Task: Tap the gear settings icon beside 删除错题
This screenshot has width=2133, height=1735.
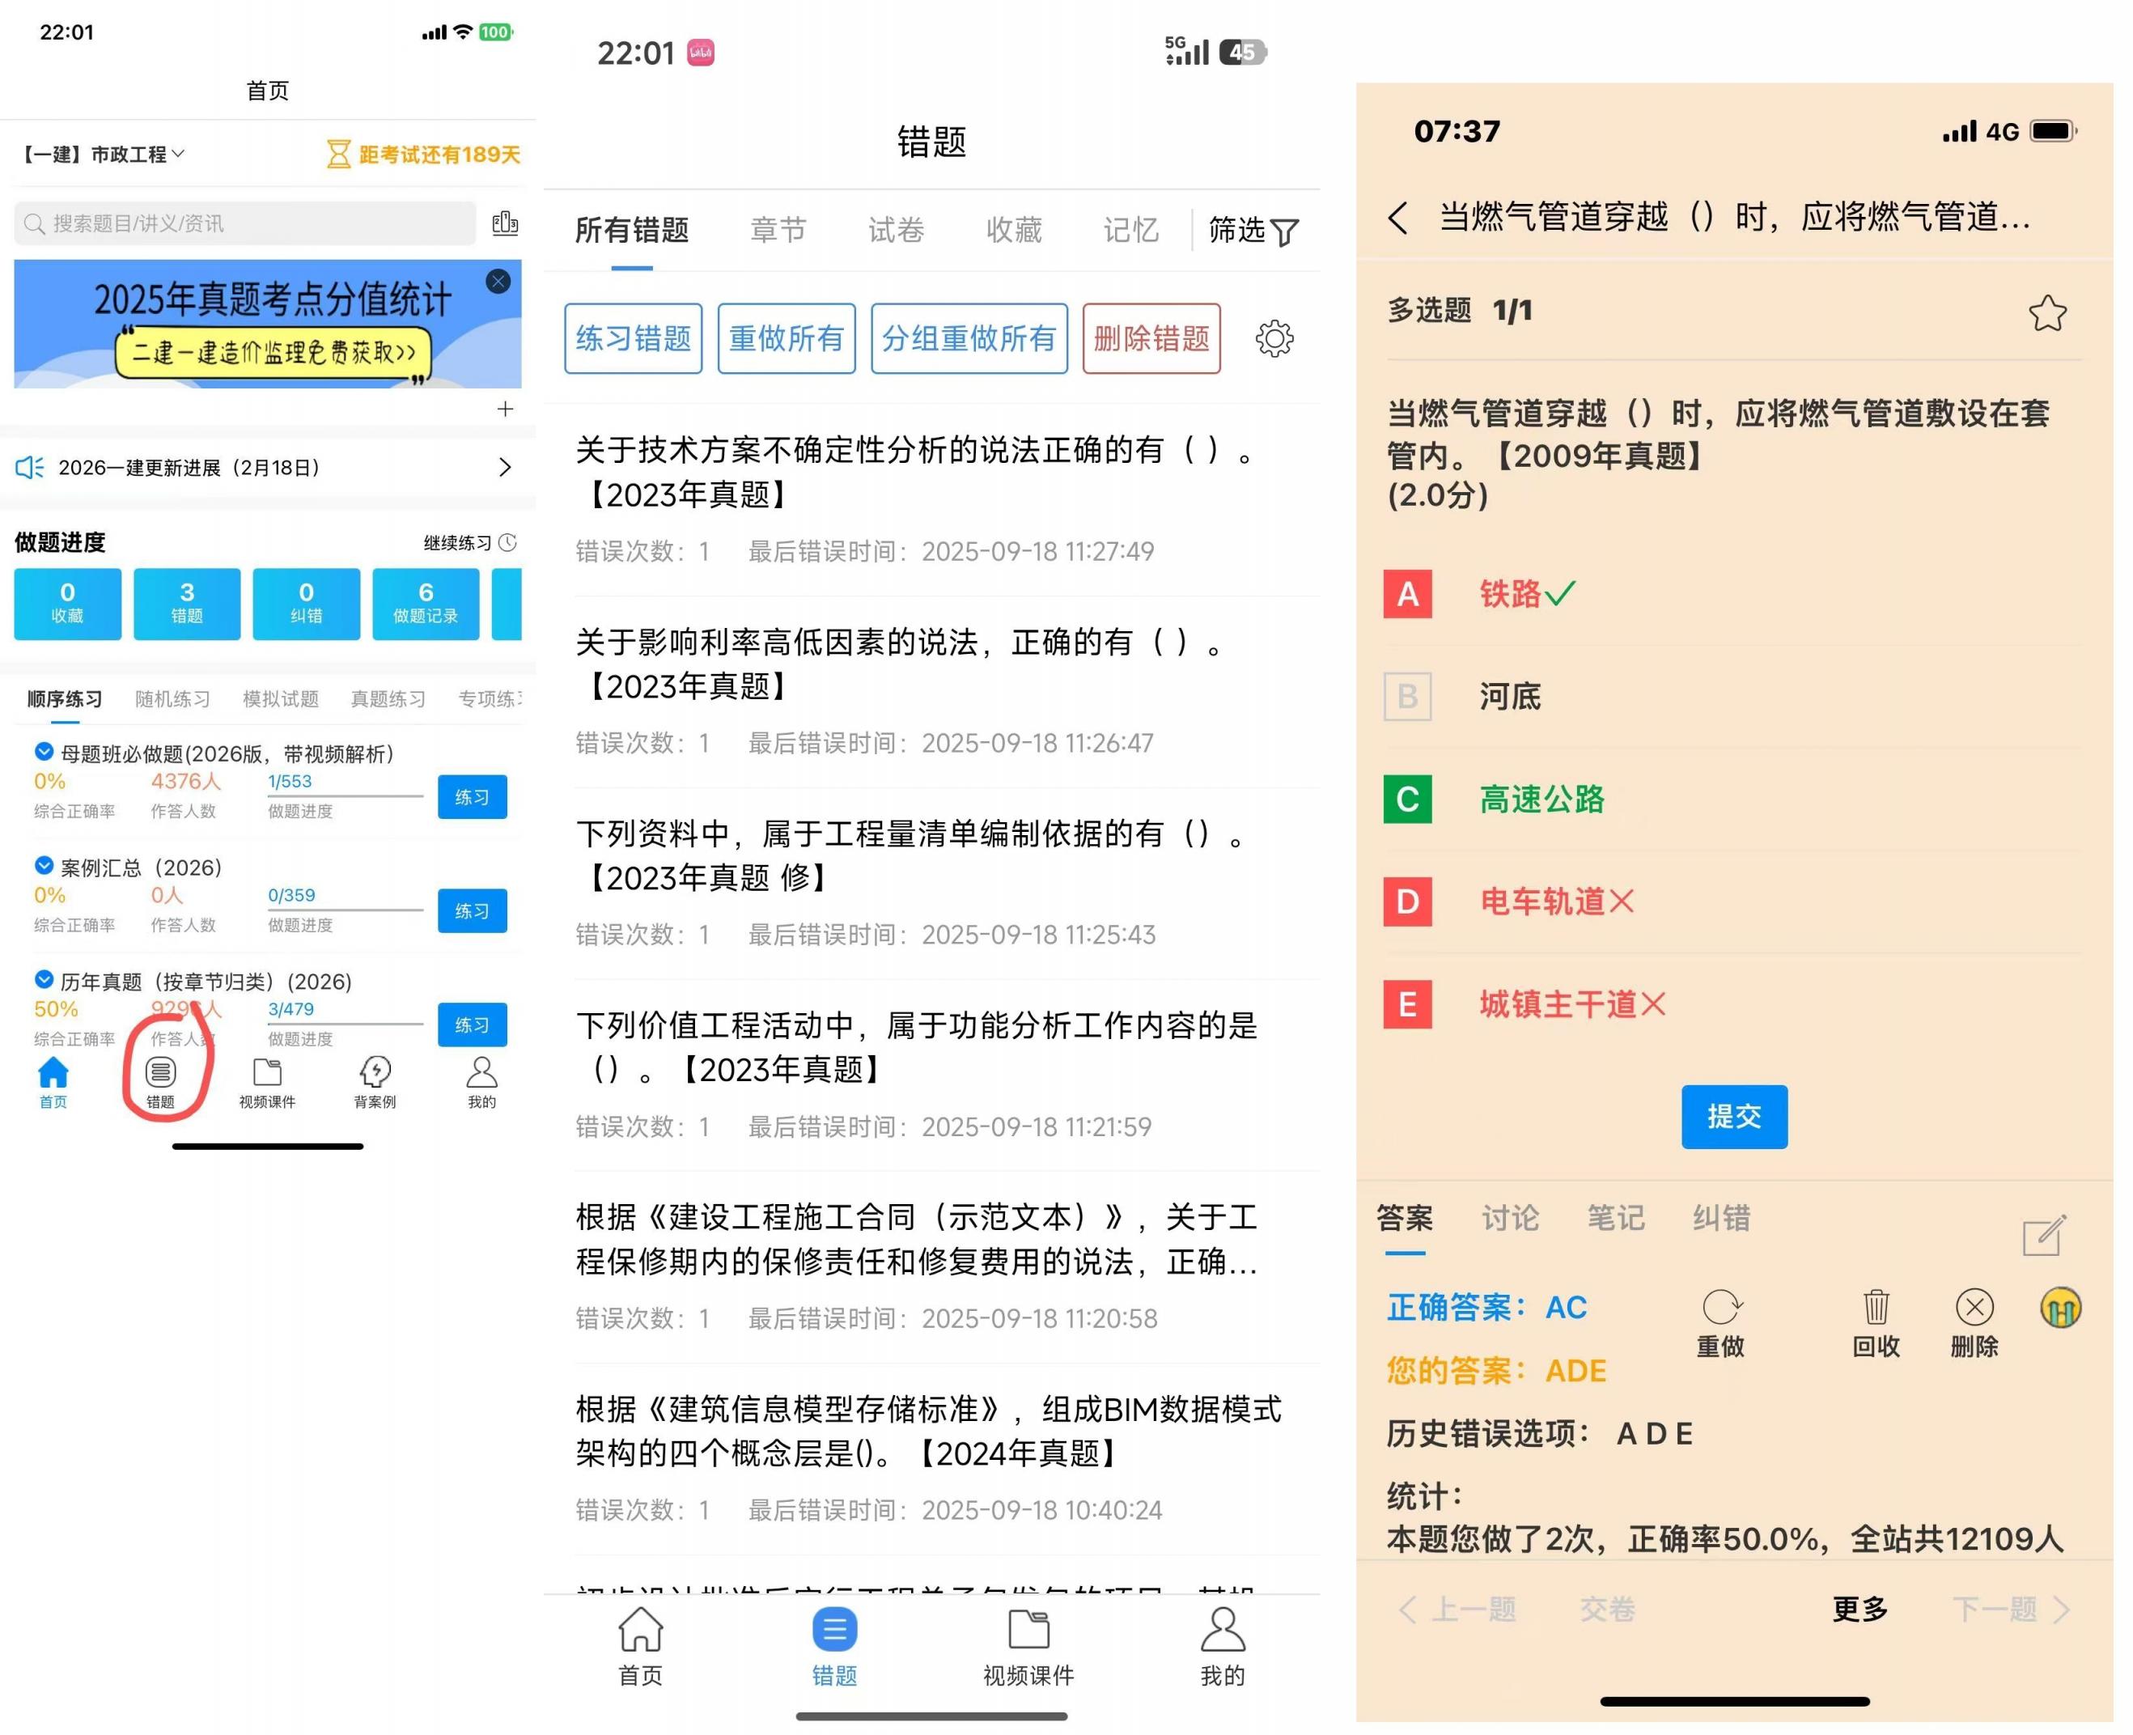Action: tap(1274, 339)
